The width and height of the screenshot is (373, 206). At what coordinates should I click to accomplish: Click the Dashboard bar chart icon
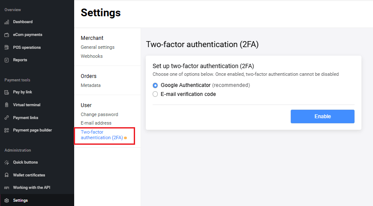coord(6,22)
